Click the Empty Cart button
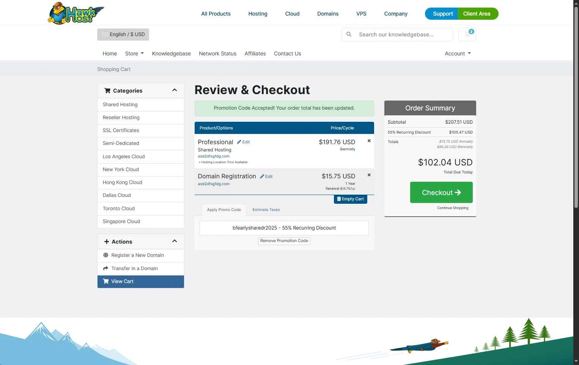Image resolution: width=579 pixels, height=365 pixels. tap(351, 199)
